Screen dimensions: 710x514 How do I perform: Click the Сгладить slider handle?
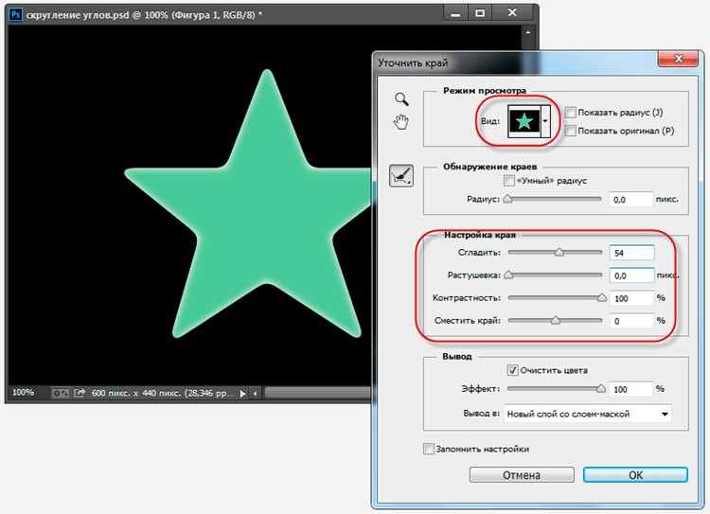(559, 252)
